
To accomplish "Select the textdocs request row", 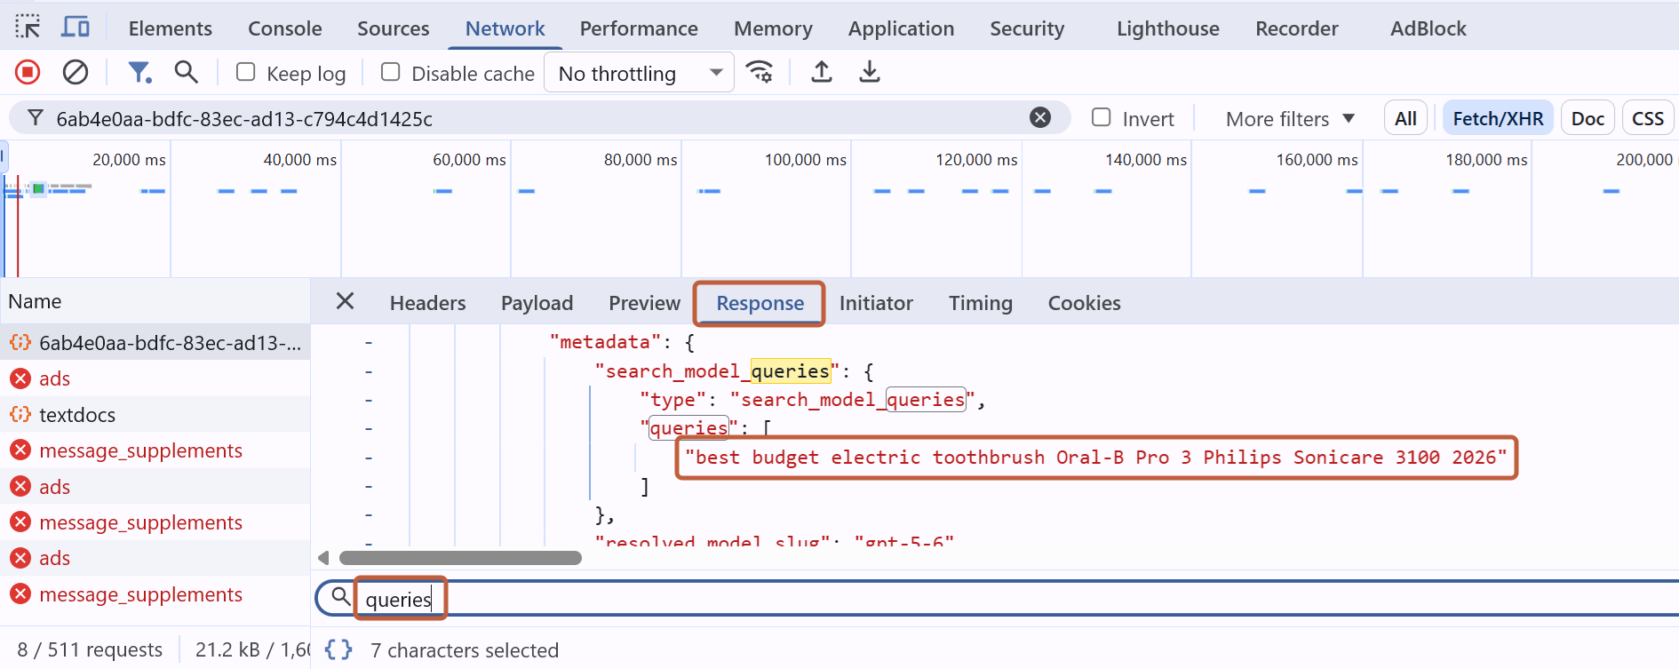I will [155, 415].
